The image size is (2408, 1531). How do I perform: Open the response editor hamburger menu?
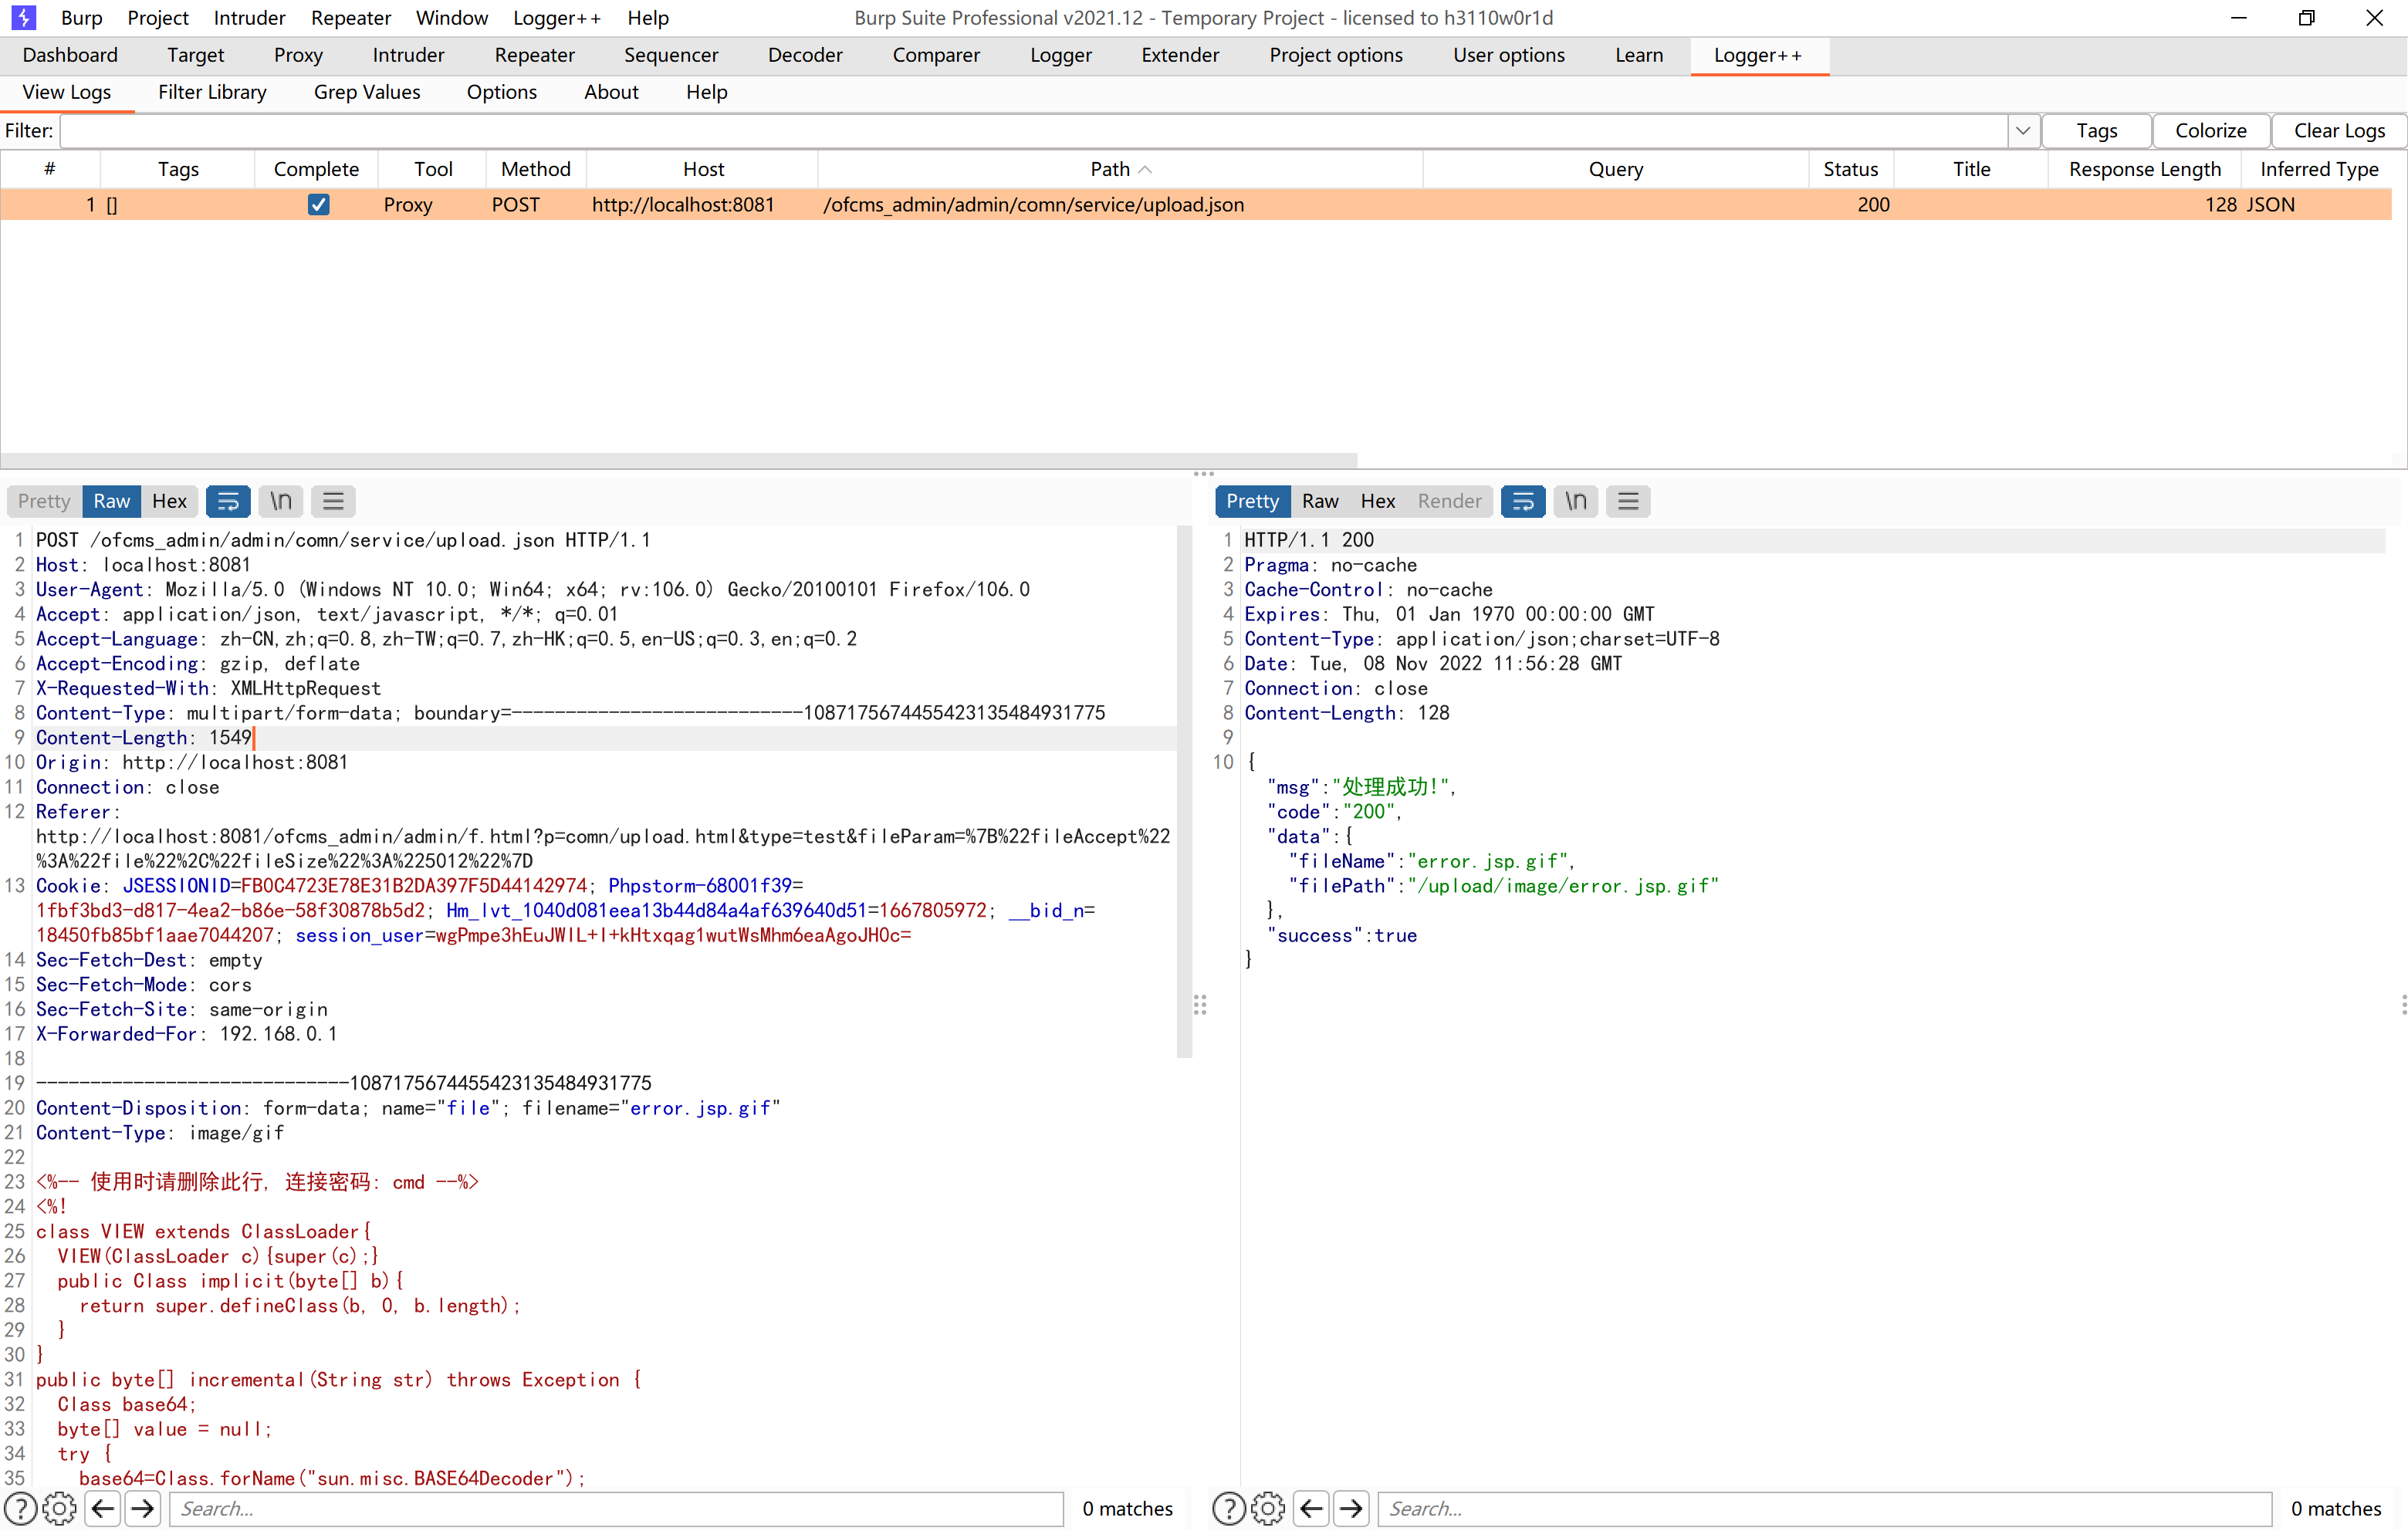pyautogui.click(x=1628, y=501)
